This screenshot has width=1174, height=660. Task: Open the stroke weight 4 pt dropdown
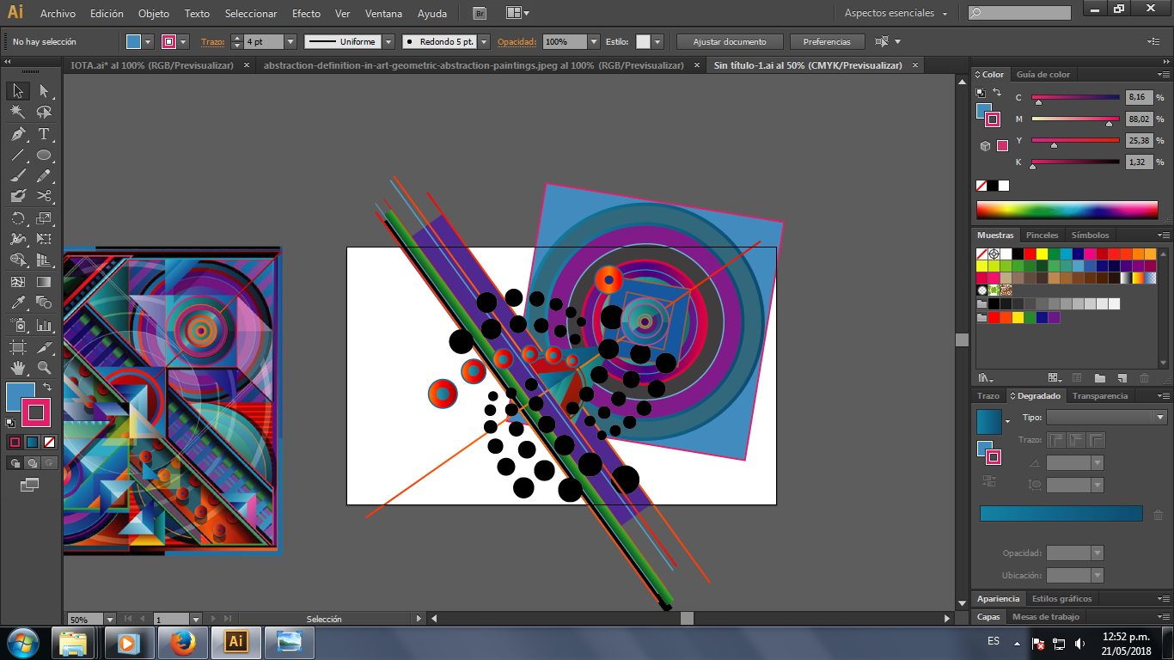pos(290,41)
